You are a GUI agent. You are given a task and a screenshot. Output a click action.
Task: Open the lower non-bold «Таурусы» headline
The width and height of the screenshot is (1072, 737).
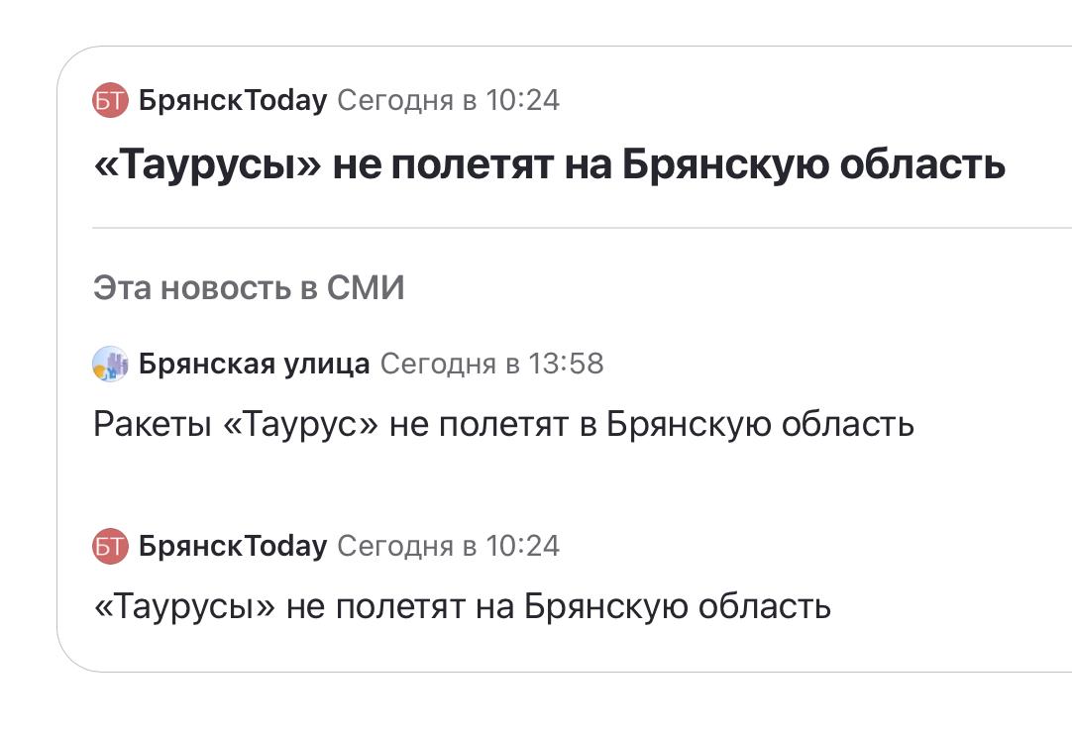462,606
